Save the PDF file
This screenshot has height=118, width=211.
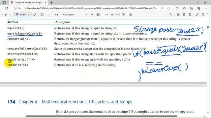point(184,14)
